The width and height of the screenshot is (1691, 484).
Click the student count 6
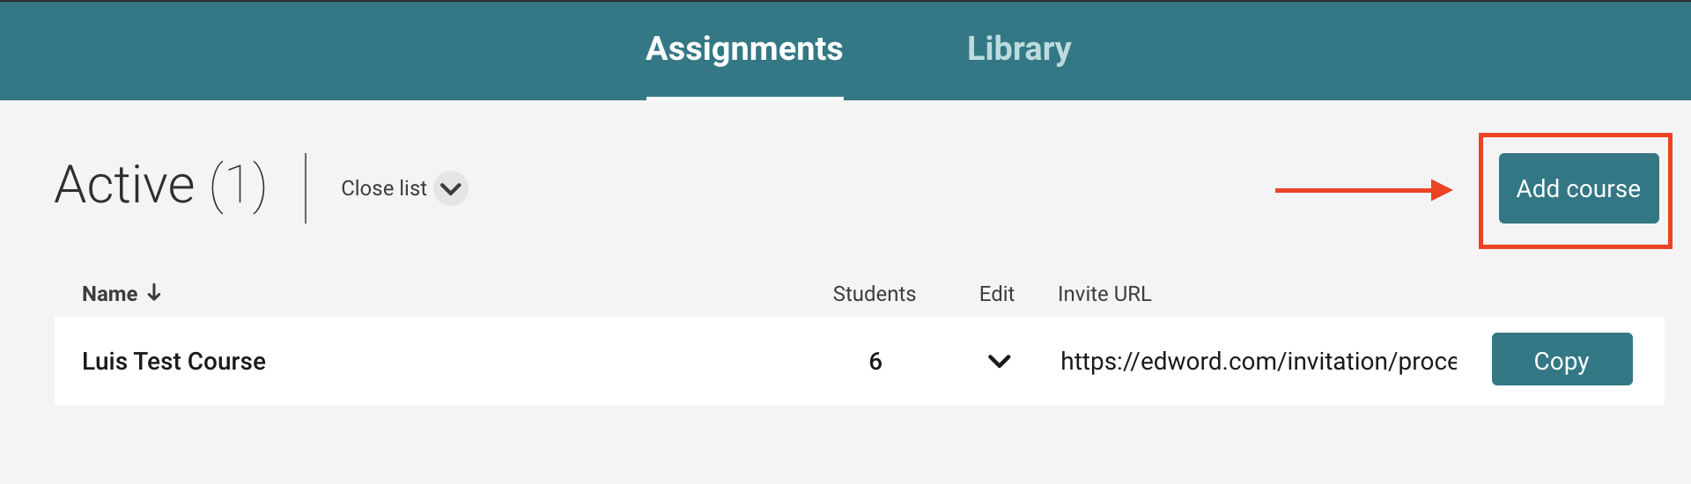click(875, 361)
